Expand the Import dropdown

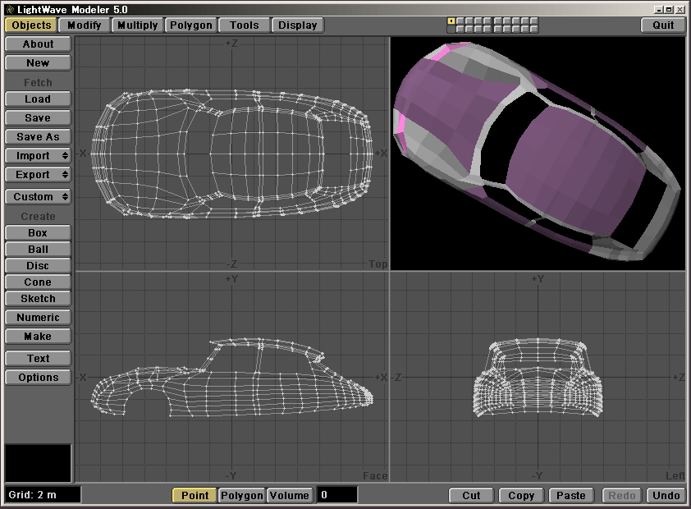click(x=38, y=156)
